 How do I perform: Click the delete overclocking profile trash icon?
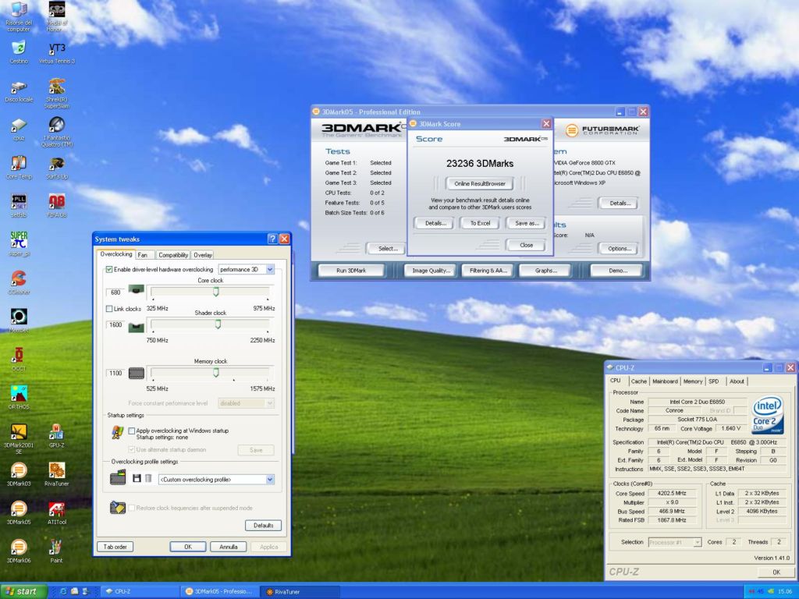point(148,479)
